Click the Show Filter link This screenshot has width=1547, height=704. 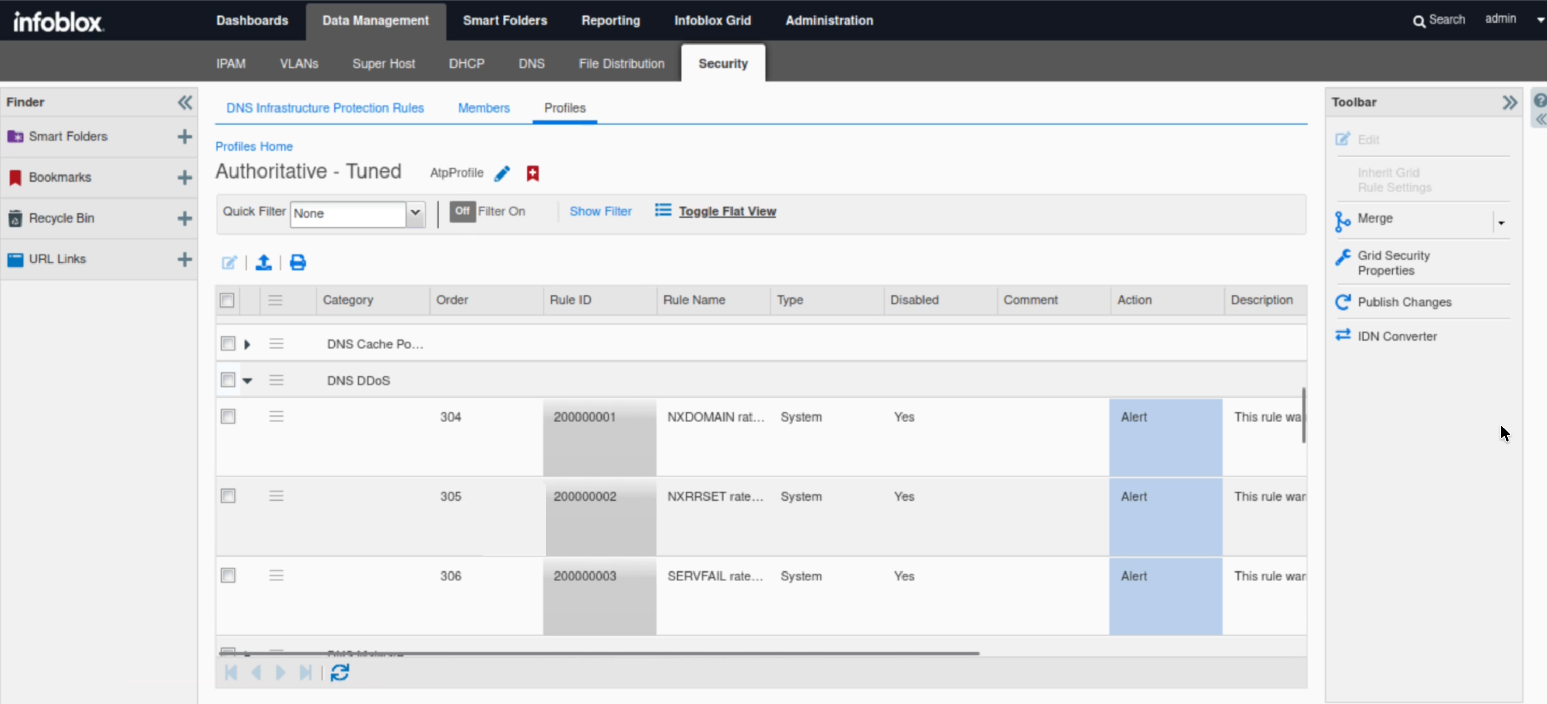click(x=600, y=211)
